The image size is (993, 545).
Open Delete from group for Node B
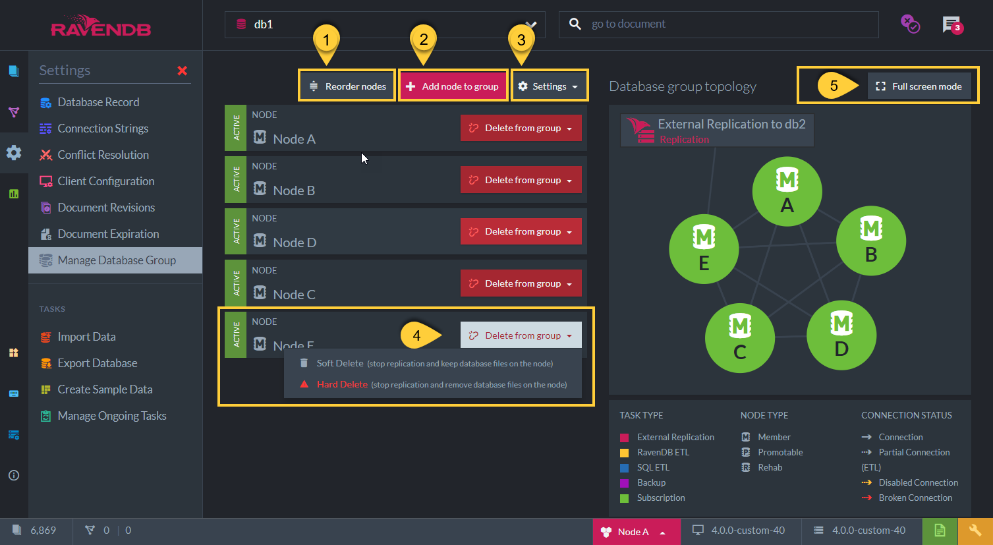(521, 180)
